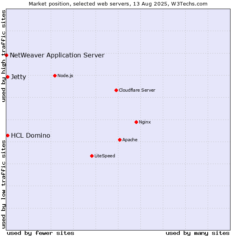The height and width of the screenshot is (236, 236).
Task: Click the 'used by fewer sites' axis label
Action: pos(41,233)
